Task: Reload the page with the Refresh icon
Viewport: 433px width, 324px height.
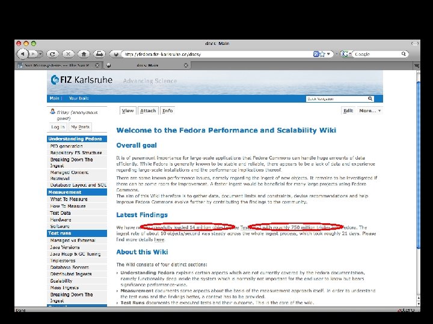Action: click(53, 54)
